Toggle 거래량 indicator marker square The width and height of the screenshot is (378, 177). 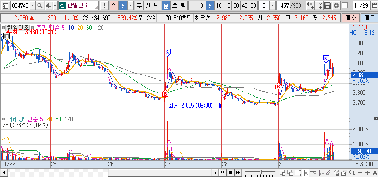(3, 118)
